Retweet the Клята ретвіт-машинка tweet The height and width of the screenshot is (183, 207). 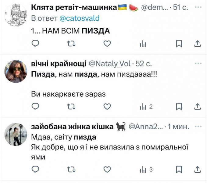coord(71,44)
